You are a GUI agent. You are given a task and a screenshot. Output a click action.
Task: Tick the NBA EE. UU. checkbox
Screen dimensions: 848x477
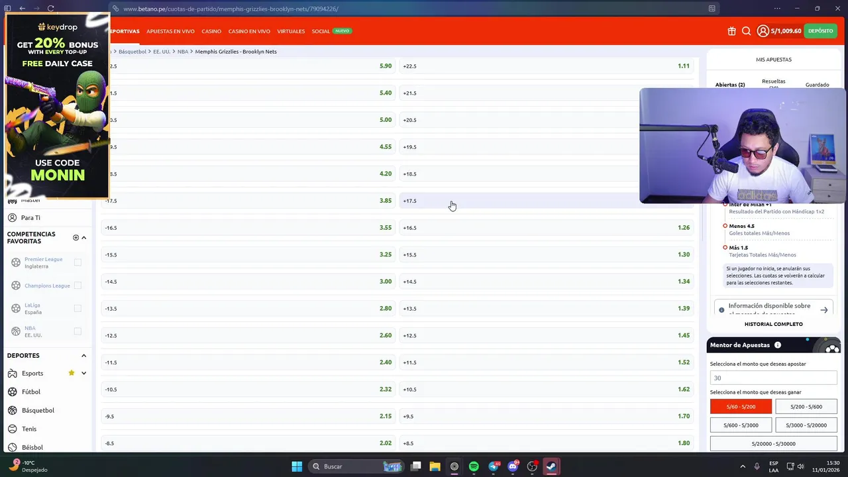click(78, 331)
